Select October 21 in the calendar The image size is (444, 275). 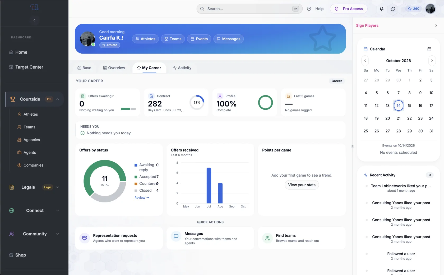(x=399, y=118)
